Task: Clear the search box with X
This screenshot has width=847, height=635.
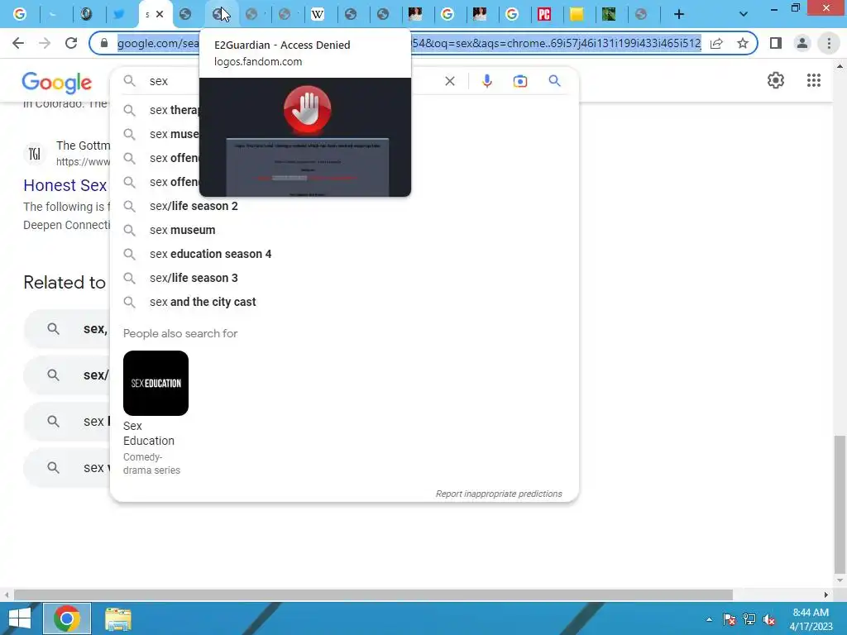Action: (449, 81)
